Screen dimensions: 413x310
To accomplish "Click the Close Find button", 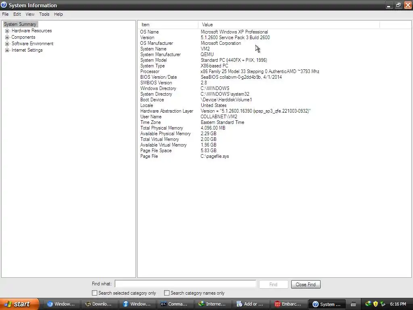I will (306, 285).
